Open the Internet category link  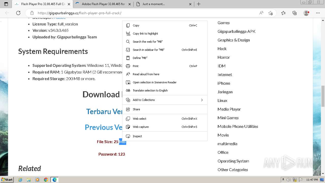225,75
